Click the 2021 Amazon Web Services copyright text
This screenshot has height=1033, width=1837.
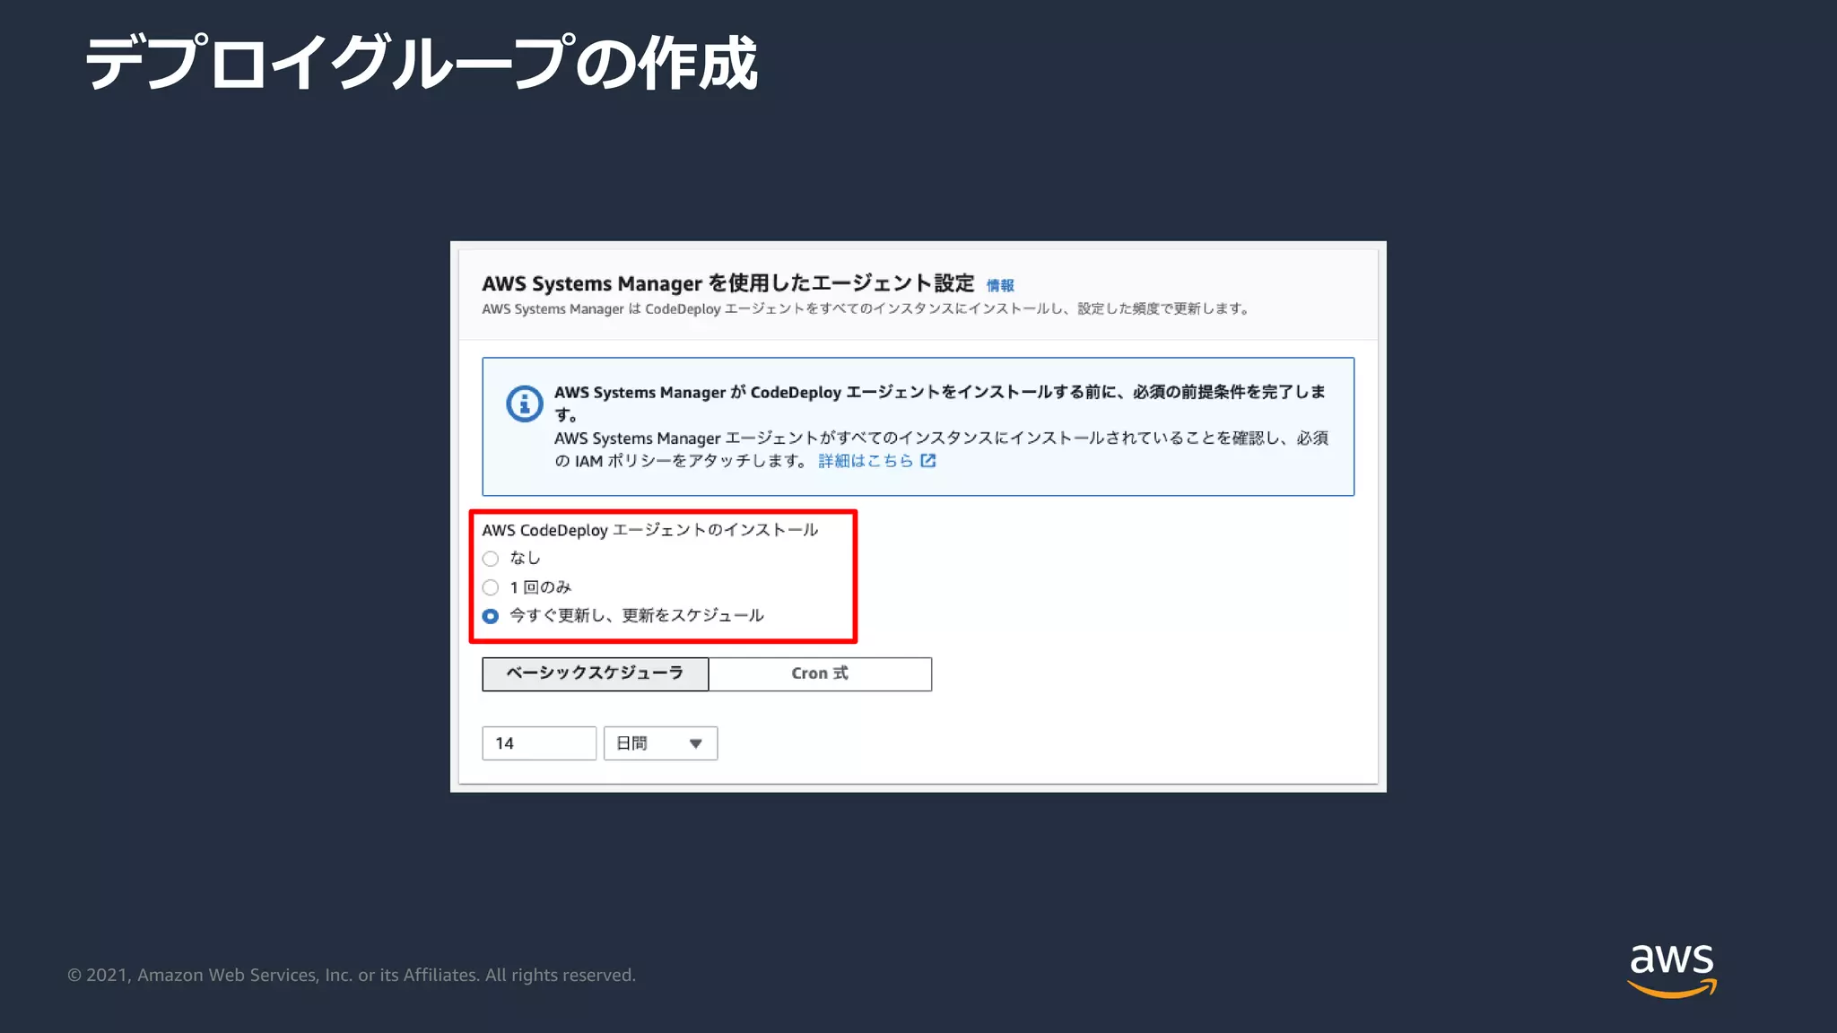352,975
